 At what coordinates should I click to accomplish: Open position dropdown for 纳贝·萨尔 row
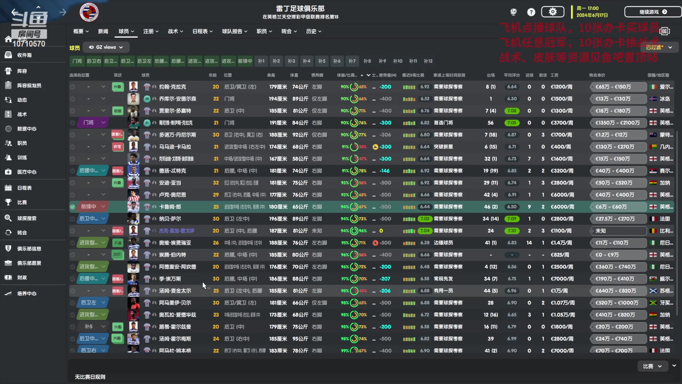93,219
